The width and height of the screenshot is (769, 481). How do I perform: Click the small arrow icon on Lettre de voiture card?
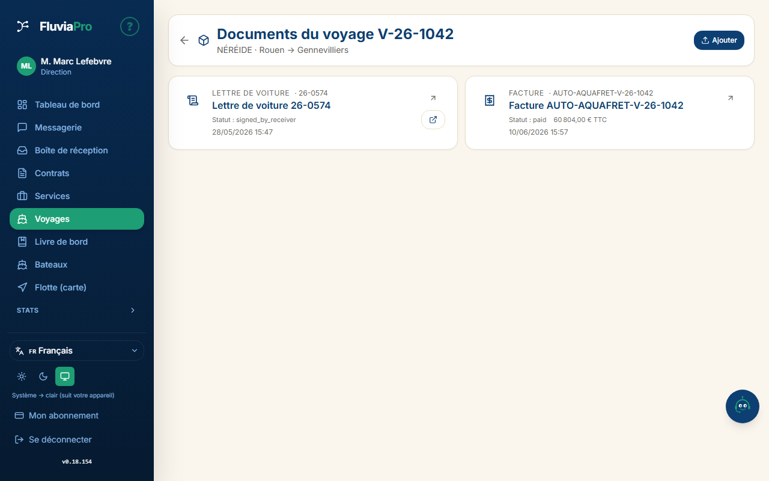point(433,98)
